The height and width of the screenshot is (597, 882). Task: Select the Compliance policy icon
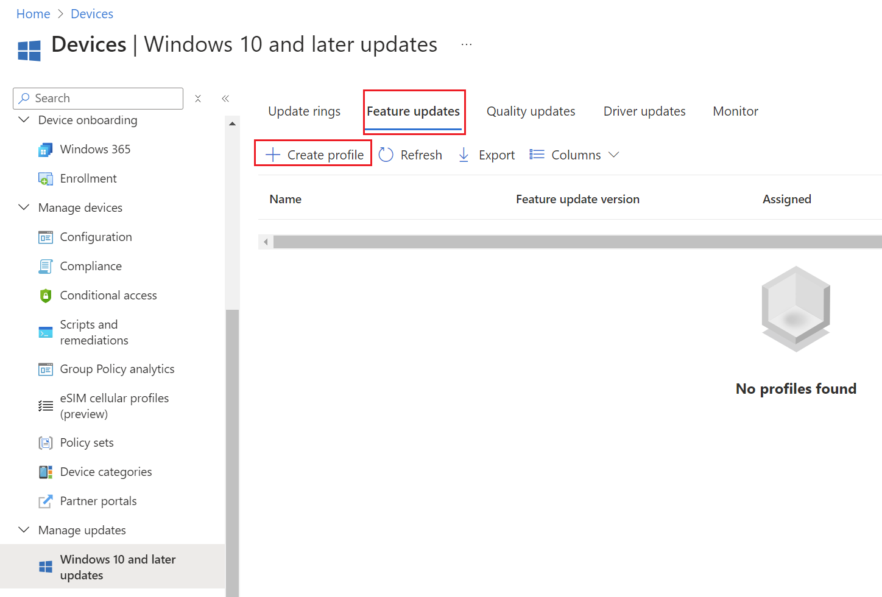point(46,267)
